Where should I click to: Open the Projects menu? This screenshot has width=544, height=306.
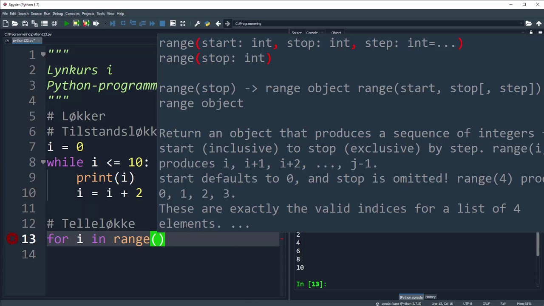coord(88,14)
